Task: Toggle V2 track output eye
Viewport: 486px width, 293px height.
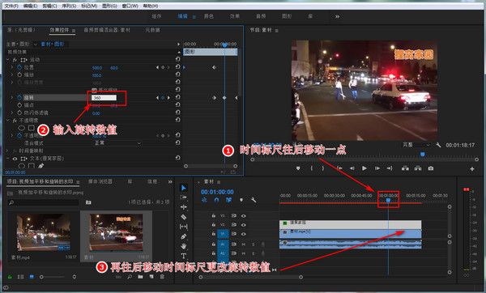Action: click(244, 225)
